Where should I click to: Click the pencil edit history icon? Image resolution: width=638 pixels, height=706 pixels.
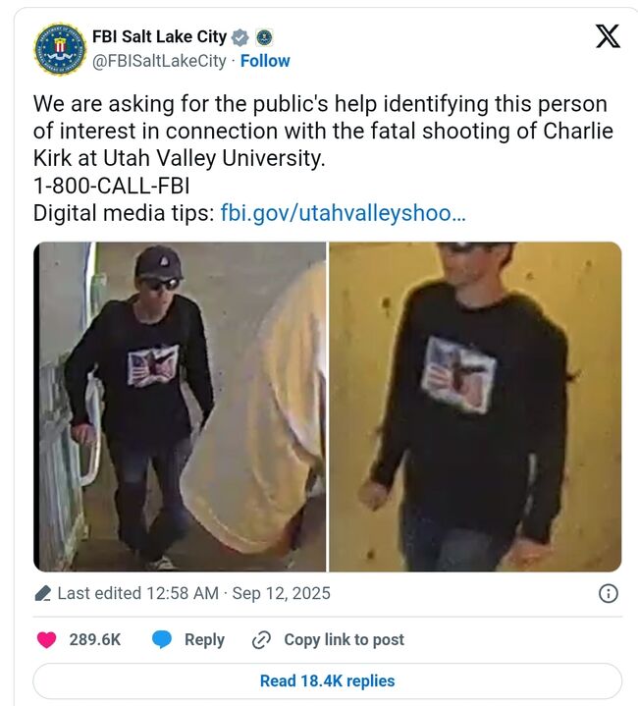[43, 593]
